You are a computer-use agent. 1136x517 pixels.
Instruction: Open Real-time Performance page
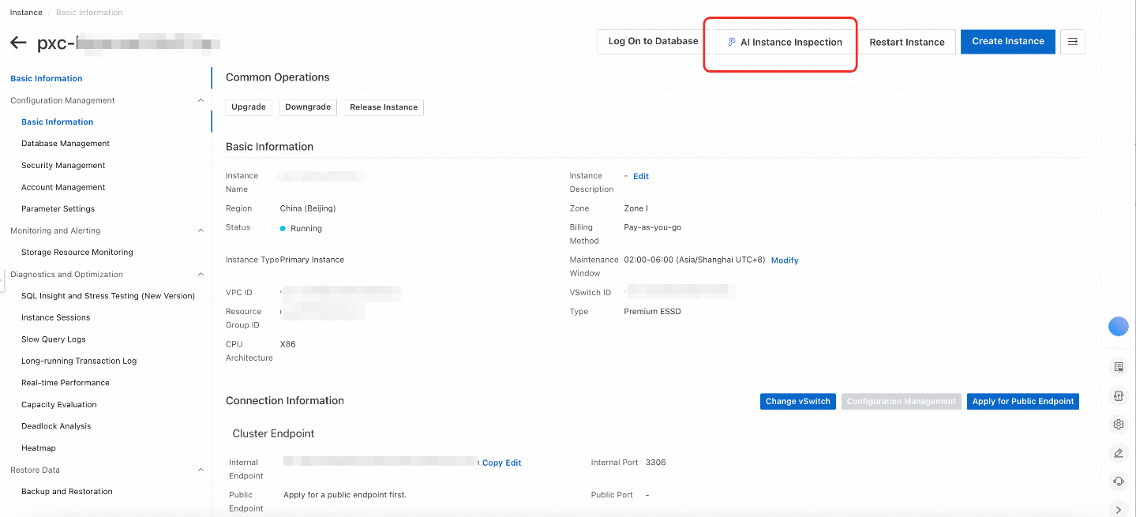[x=66, y=383]
